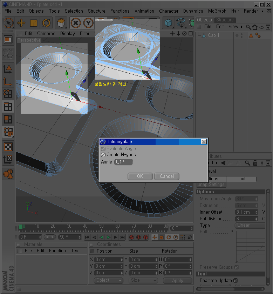
Task: Switch to the Tool tab in Attributes
Action: tap(241, 179)
